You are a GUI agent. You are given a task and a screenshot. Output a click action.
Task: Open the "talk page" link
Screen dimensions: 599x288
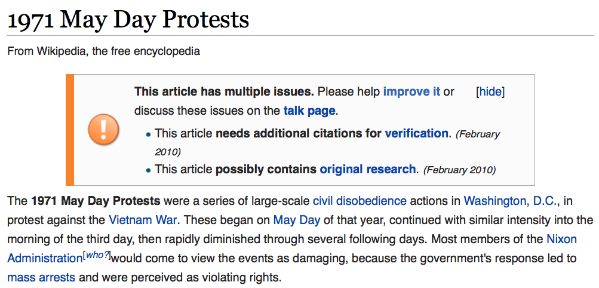click(309, 111)
